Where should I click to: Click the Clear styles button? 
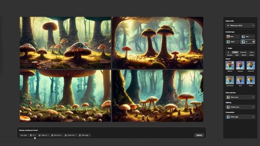(24, 135)
